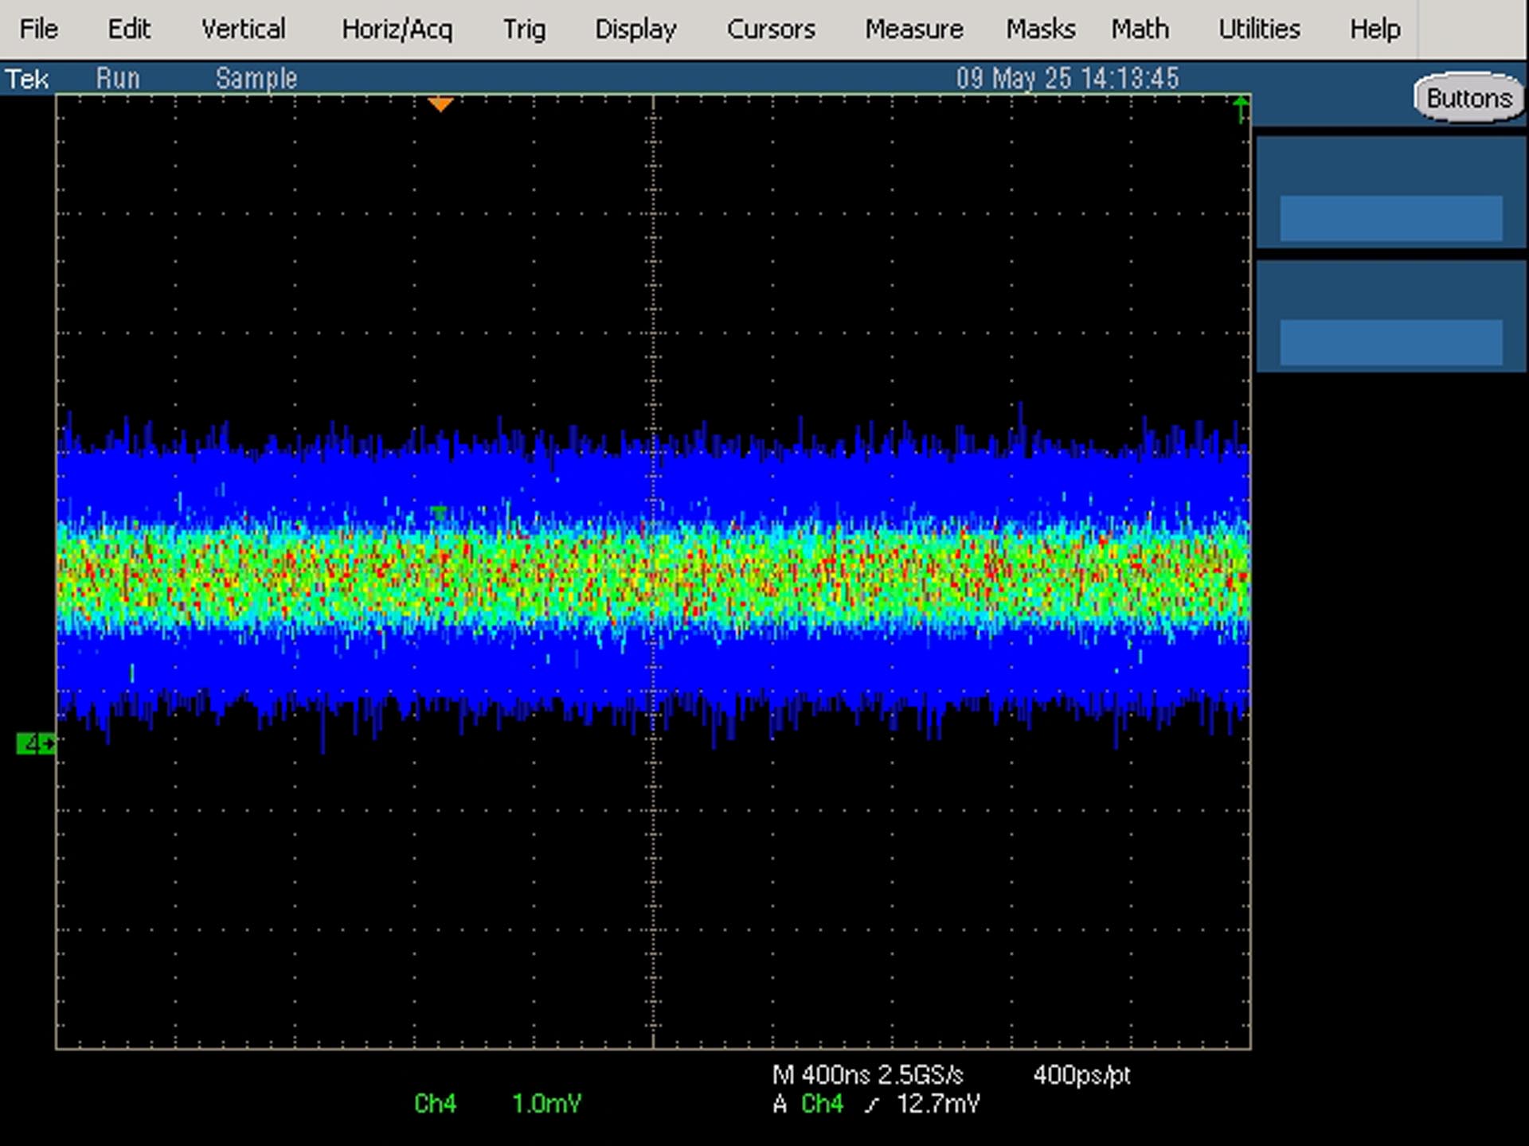
Task: Open the Vertical menu
Action: (243, 29)
